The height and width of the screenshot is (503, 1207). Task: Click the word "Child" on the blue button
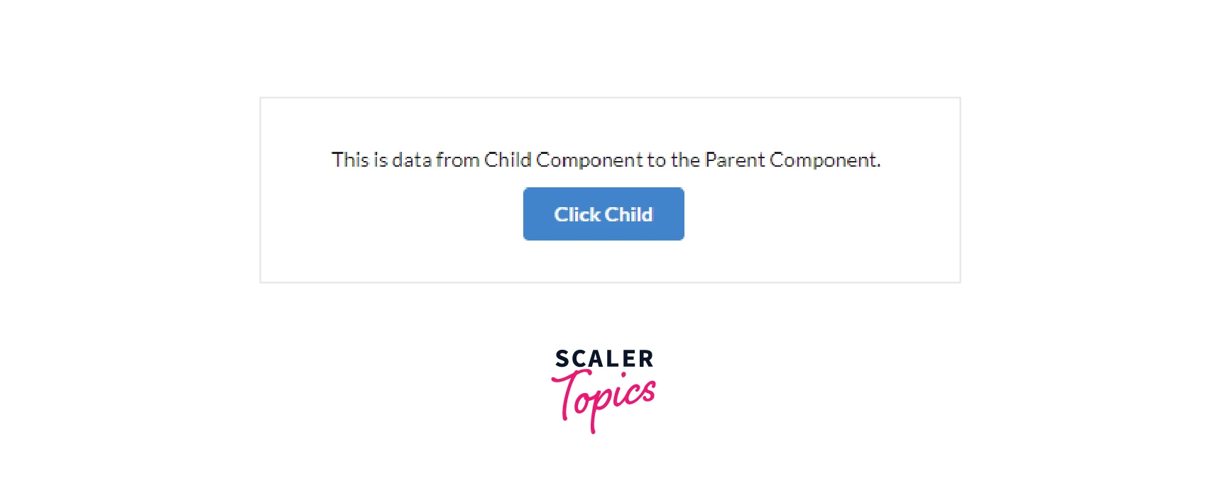pyautogui.click(x=628, y=214)
